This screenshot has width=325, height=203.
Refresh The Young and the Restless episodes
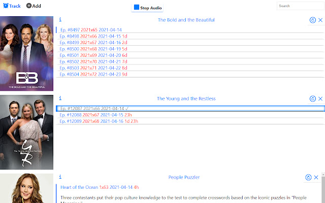point(313,99)
